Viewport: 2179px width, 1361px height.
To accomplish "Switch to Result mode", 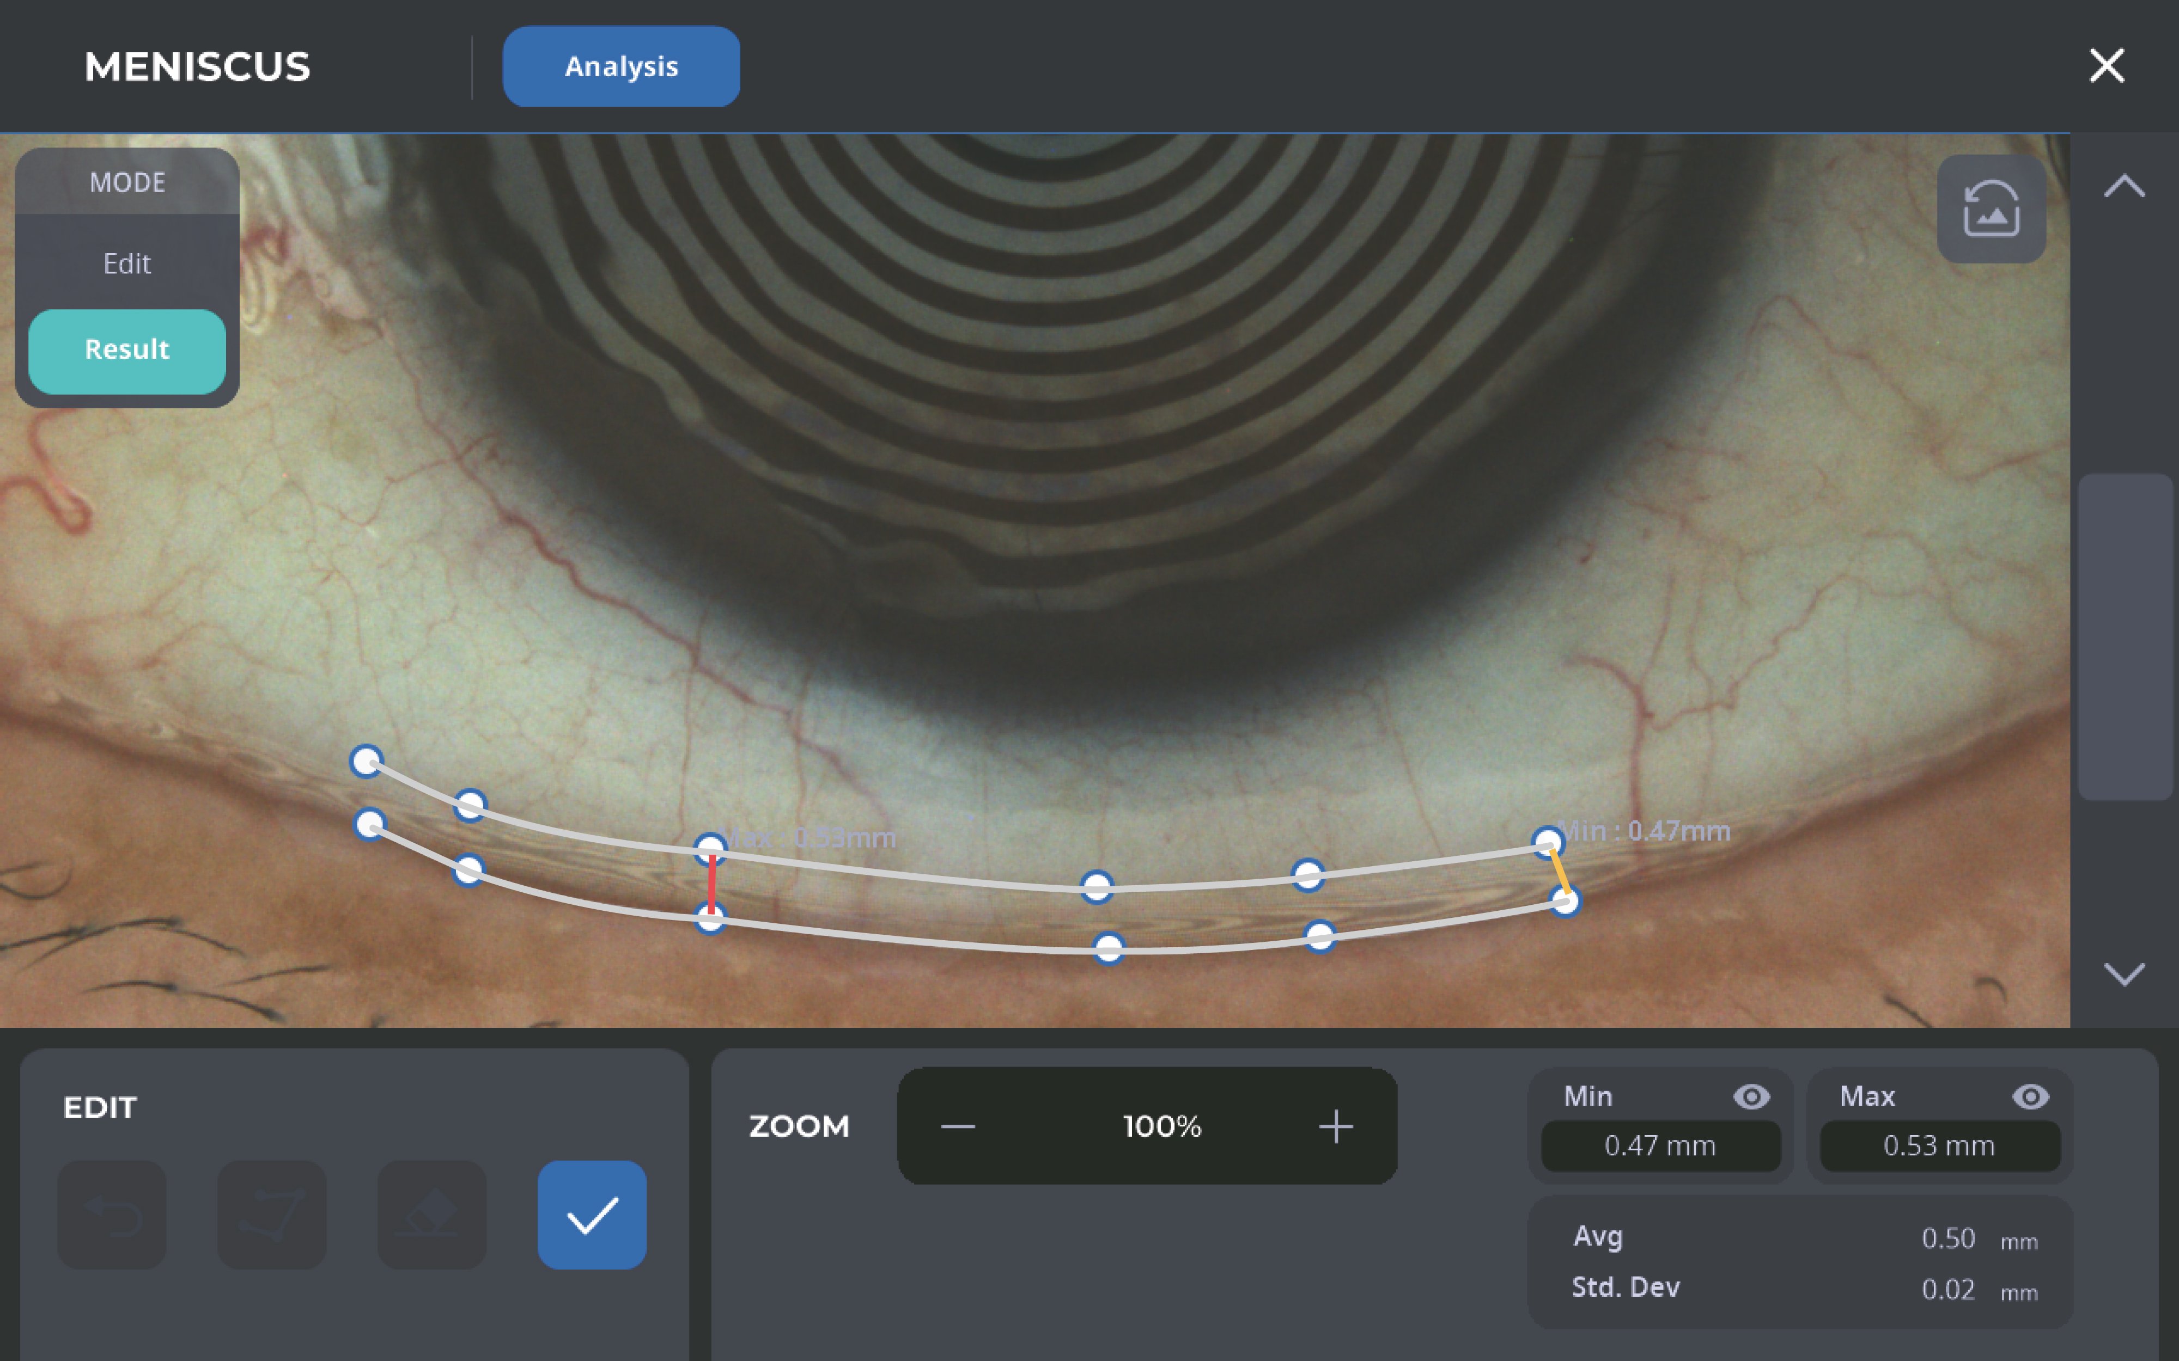I will (127, 350).
